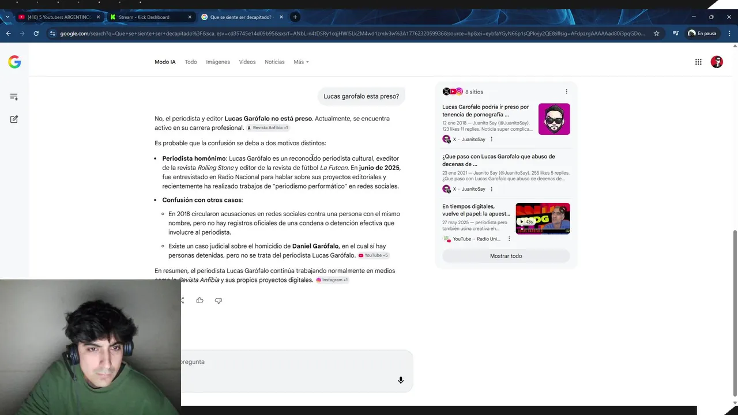Image resolution: width=738 pixels, height=415 pixels.
Task: Give the AI answer a thumbs down
Action: [218, 300]
